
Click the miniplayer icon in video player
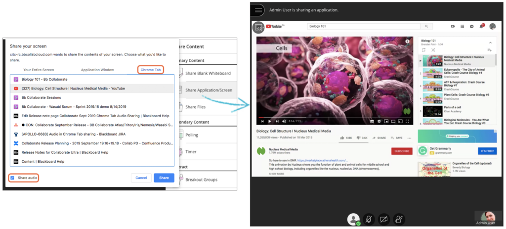pos(386,122)
